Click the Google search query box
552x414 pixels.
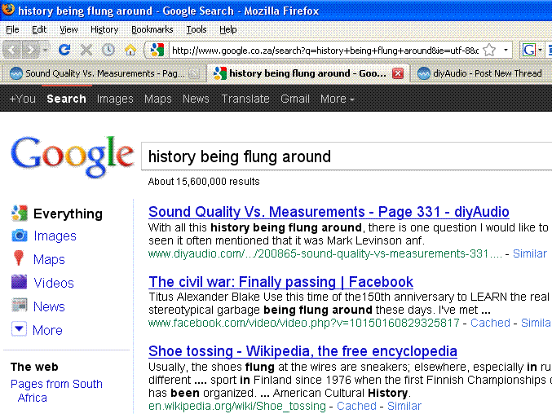pyautogui.click(x=347, y=156)
